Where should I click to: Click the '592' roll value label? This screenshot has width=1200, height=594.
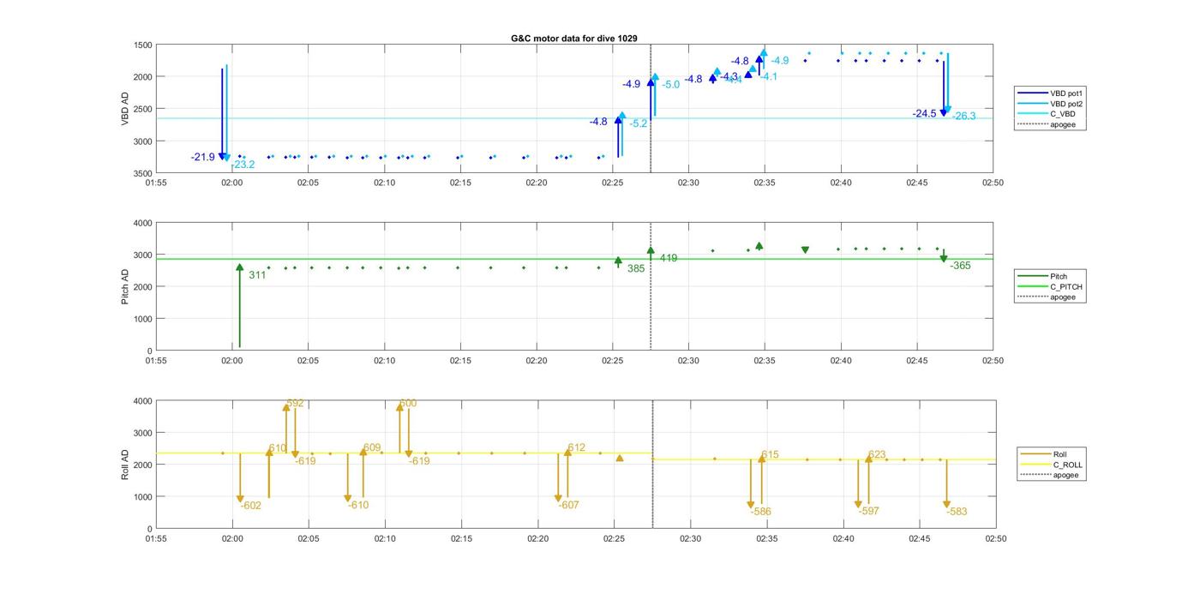coord(296,403)
